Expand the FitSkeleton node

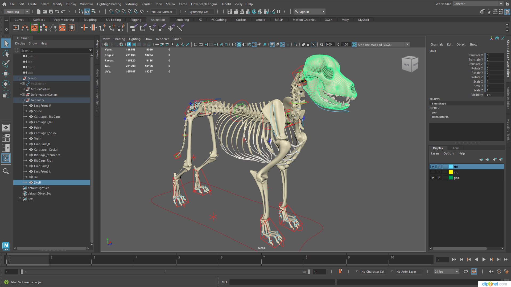(x=23, y=83)
